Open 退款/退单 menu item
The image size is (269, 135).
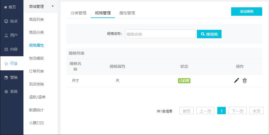click(x=37, y=97)
